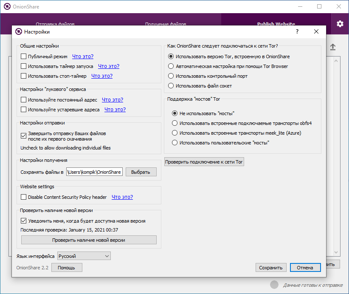Image resolution: width=349 pixels, height=294 pixels.
Task: Enable Используйте устаревшие адреса checkbox
Action: (24, 109)
